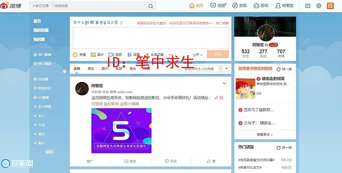Open the 公开 visibility dropdown

click(198, 55)
